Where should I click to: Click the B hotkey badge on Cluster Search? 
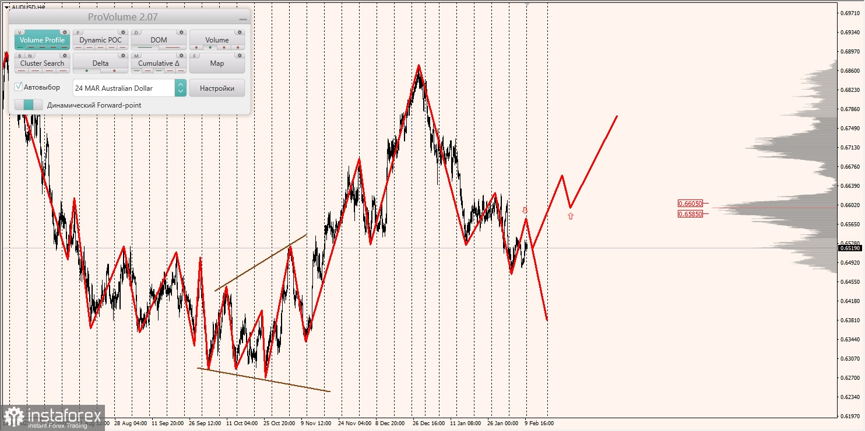(20, 55)
